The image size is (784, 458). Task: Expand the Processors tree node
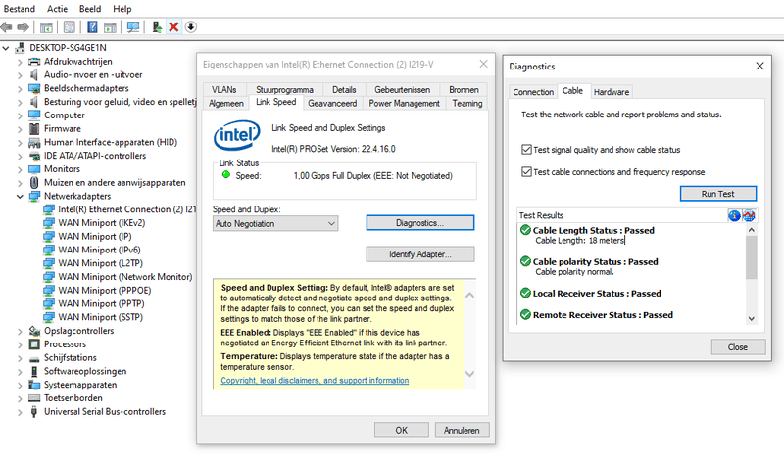click(x=22, y=344)
